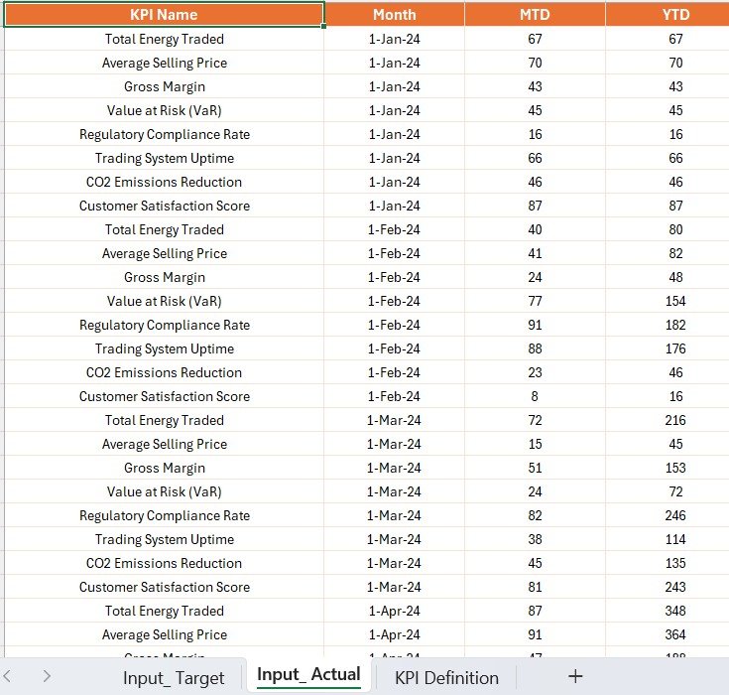Click the Month column header cell

[x=394, y=15]
